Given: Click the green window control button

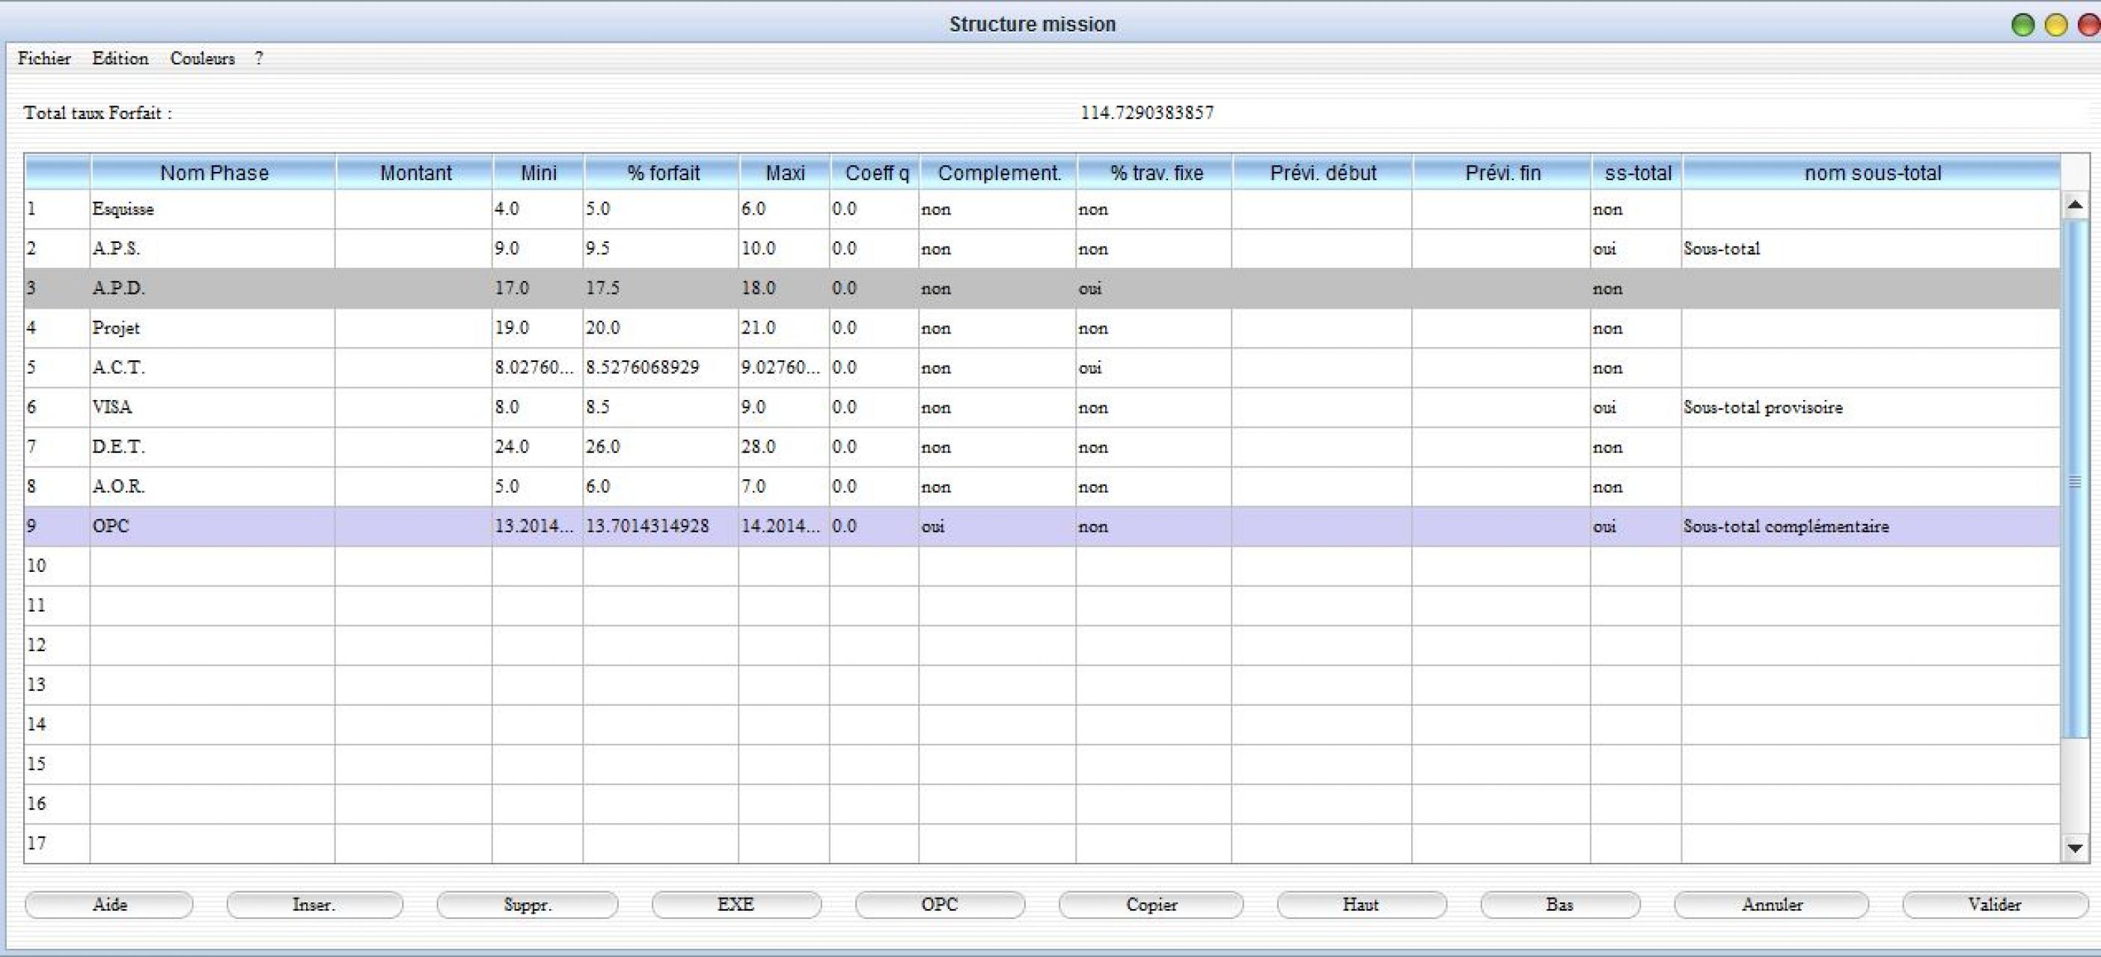Looking at the screenshot, I should (x=2022, y=25).
